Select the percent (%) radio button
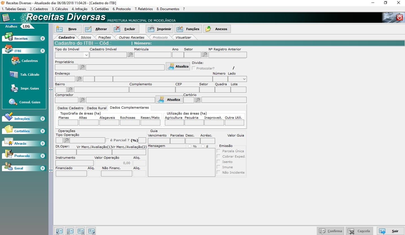 pos(190,146)
